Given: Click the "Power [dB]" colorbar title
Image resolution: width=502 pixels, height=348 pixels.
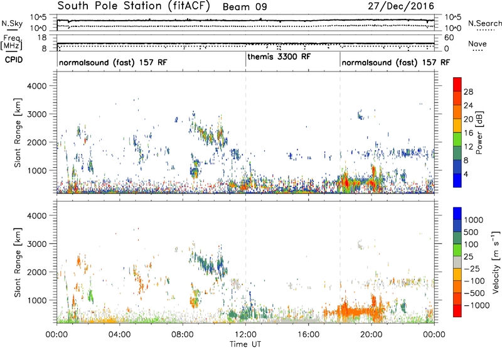Looking at the screenshot, I should coord(479,133).
